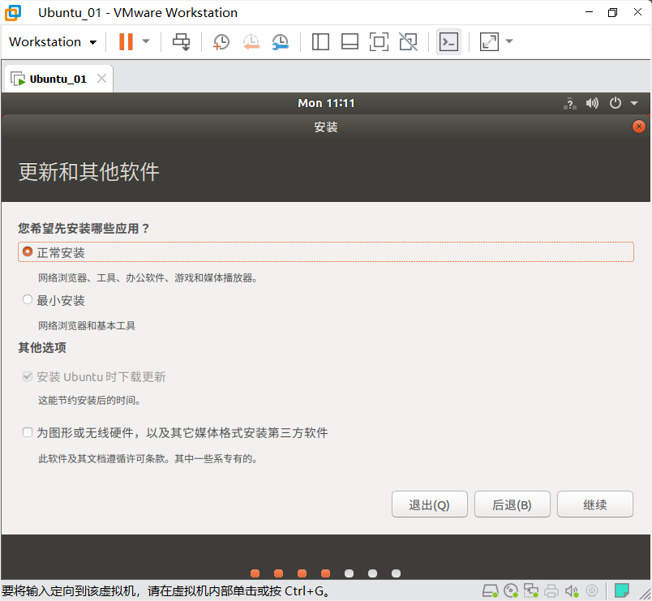Click the VMware Workstation logo icon

tap(13, 13)
